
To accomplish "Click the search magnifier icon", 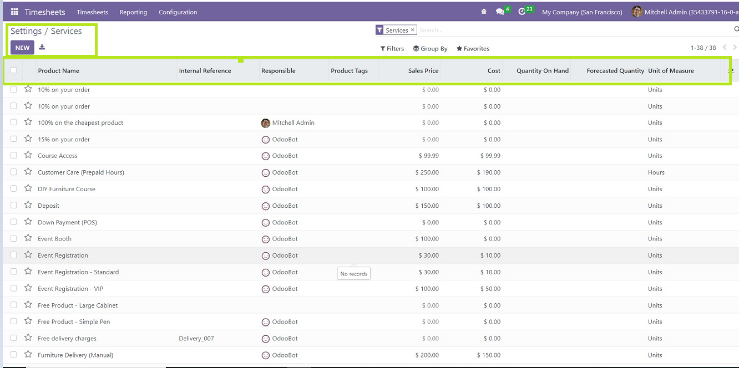I will (x=736, y=30).
